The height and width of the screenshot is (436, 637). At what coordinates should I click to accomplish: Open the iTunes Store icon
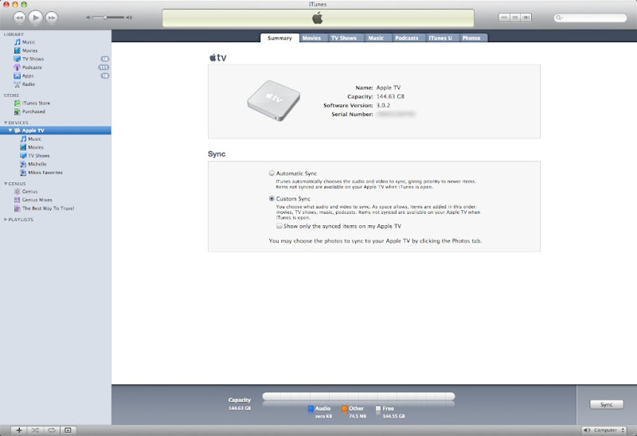(17, 103)
